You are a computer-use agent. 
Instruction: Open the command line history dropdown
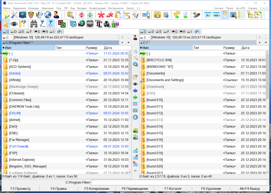pos(267,183)
